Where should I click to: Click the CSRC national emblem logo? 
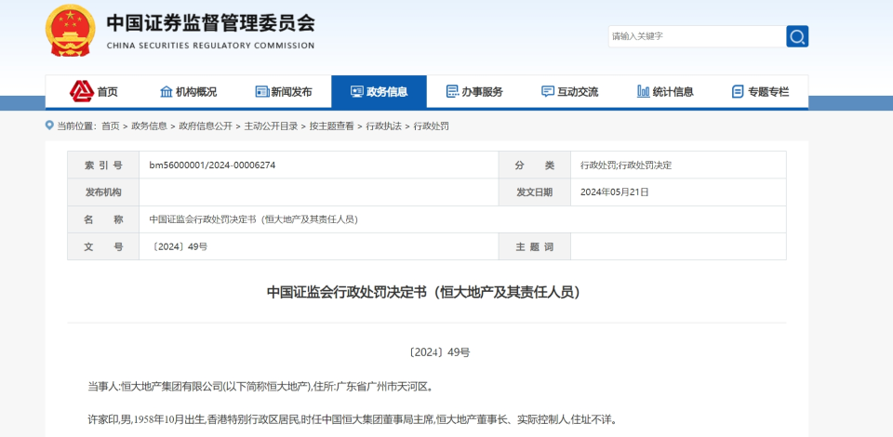(70, 30)
